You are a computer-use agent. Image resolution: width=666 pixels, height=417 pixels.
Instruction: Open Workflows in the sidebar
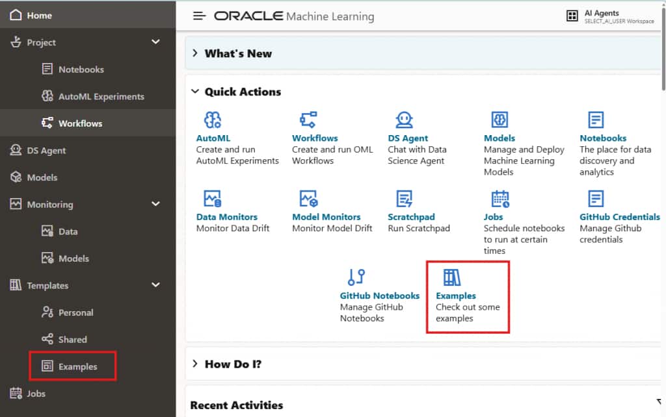(80, 123)
